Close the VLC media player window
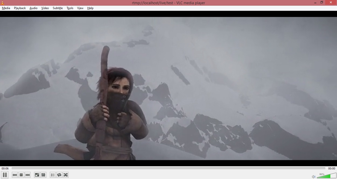337x179 pixels. (x=331, y=3)
